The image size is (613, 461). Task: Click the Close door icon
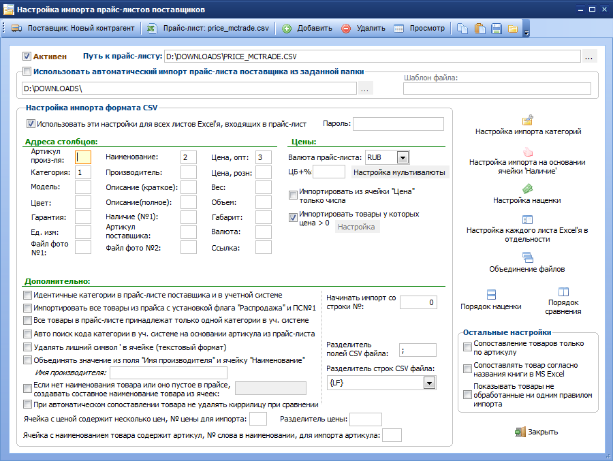(x=520, y=432)
